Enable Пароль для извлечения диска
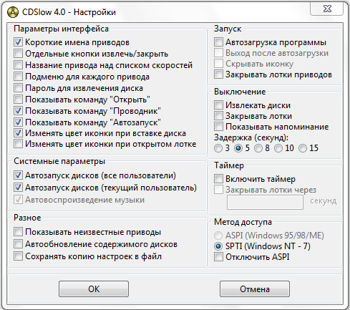This screenshot has height=310, width=350. [18, 88]
